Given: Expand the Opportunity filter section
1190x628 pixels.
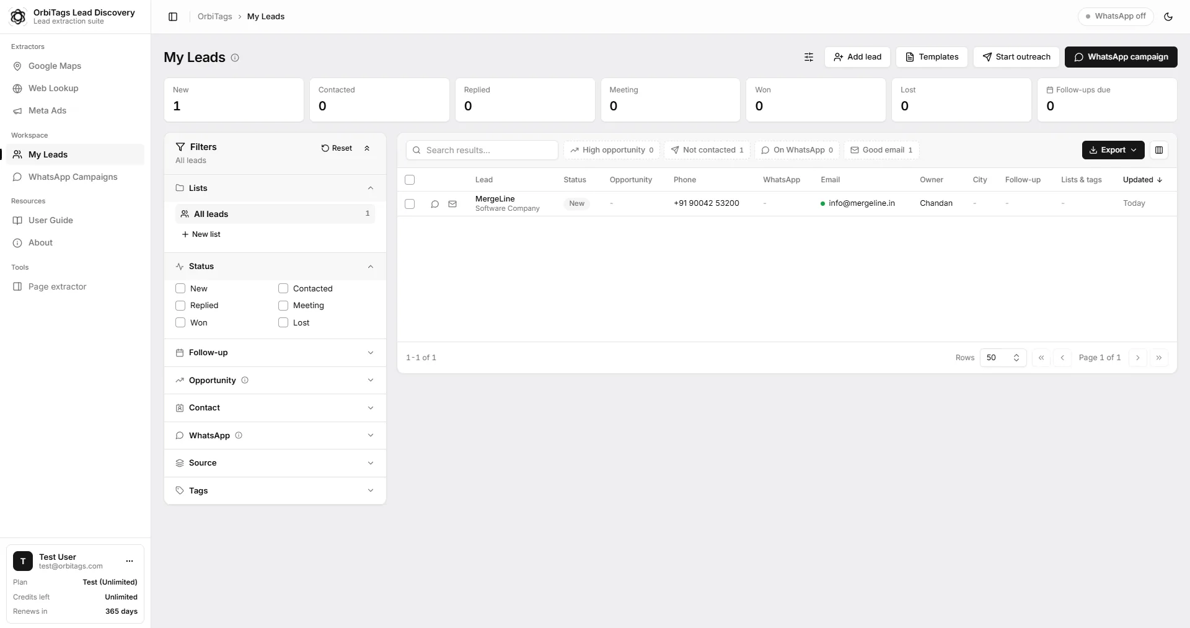Looking at the screenshot, I should [x=275, y=380].
